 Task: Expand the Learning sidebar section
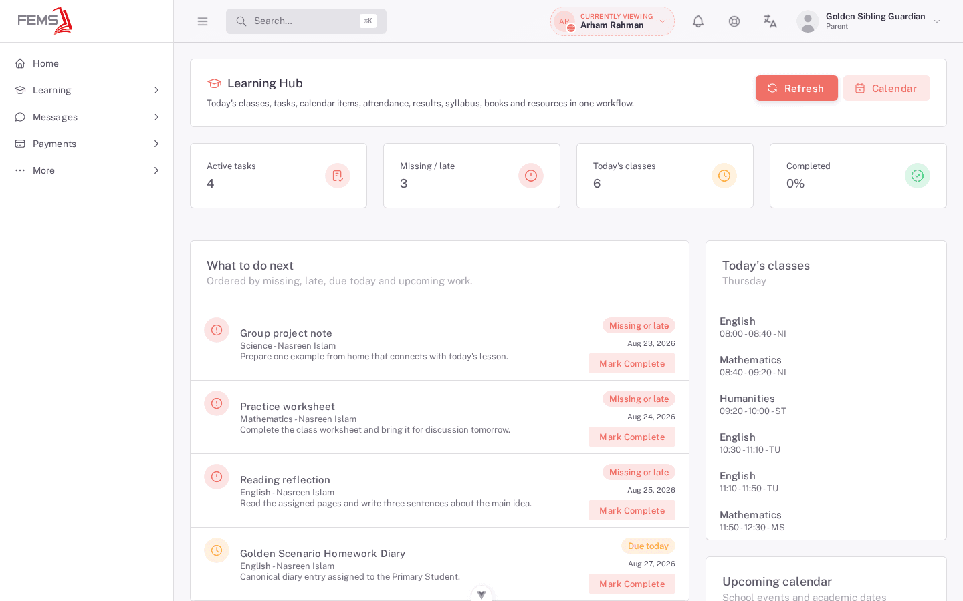coord(87,90)
